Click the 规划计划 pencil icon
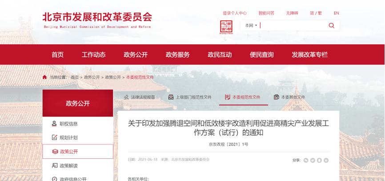 55,138
